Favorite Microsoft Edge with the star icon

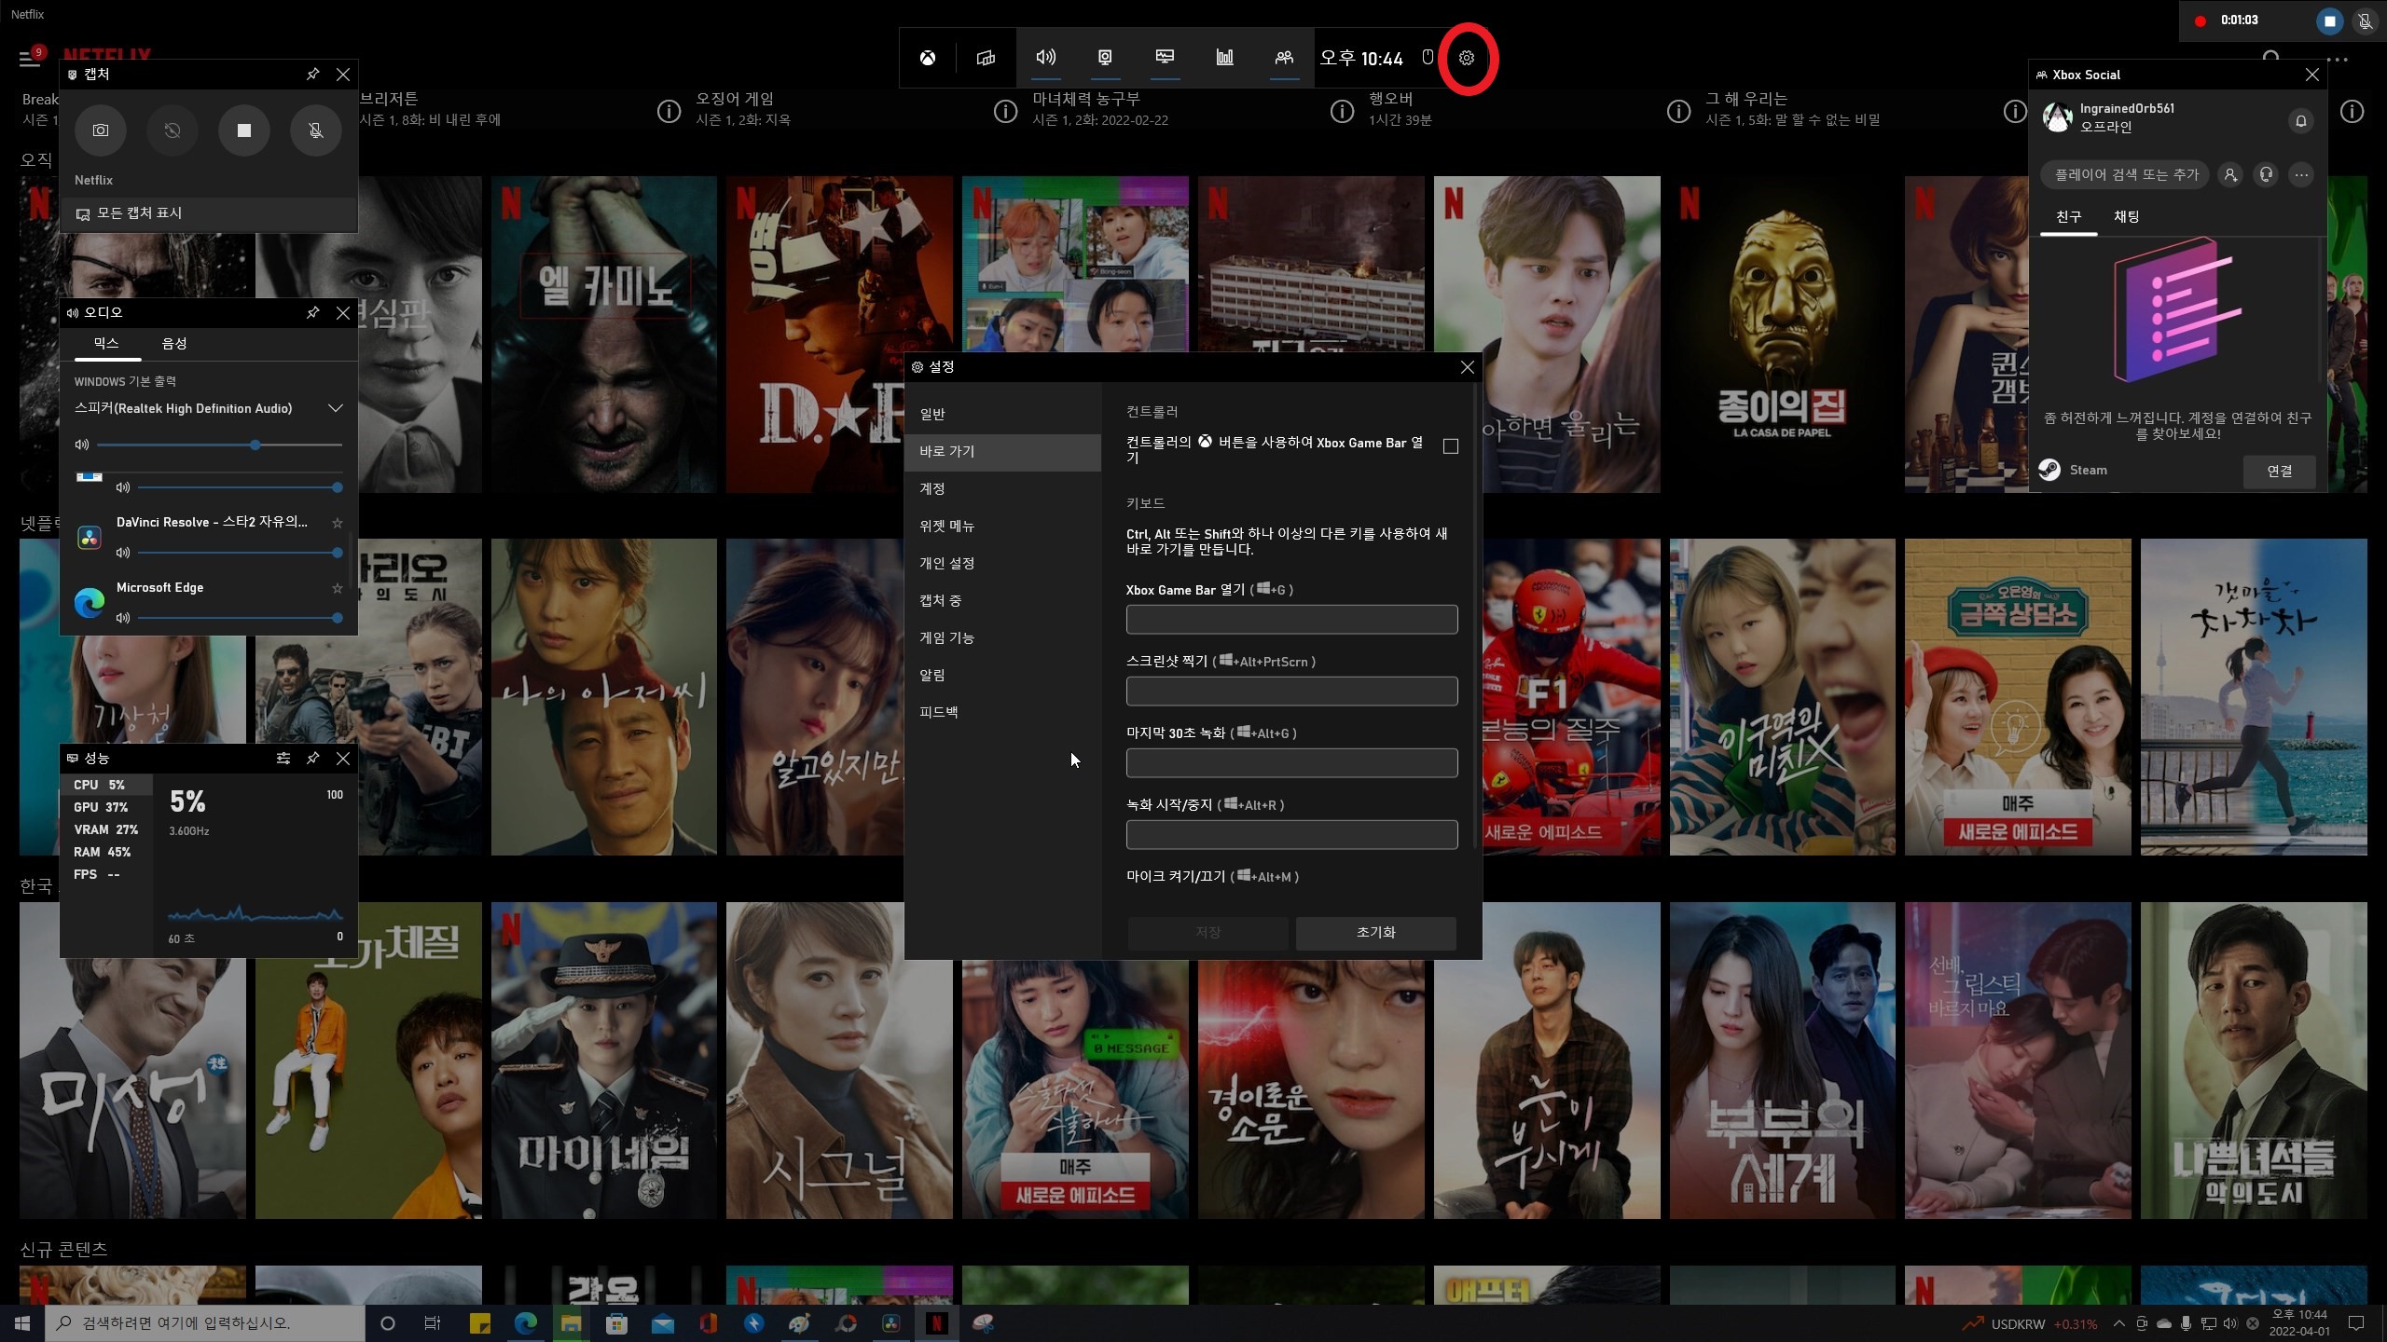(x=338, y=588)
